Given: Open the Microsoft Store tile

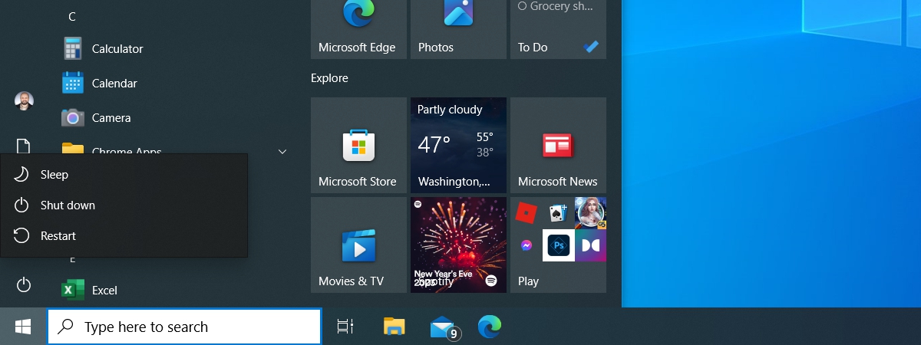Looking at the screenshot, I should coord(358,145).
